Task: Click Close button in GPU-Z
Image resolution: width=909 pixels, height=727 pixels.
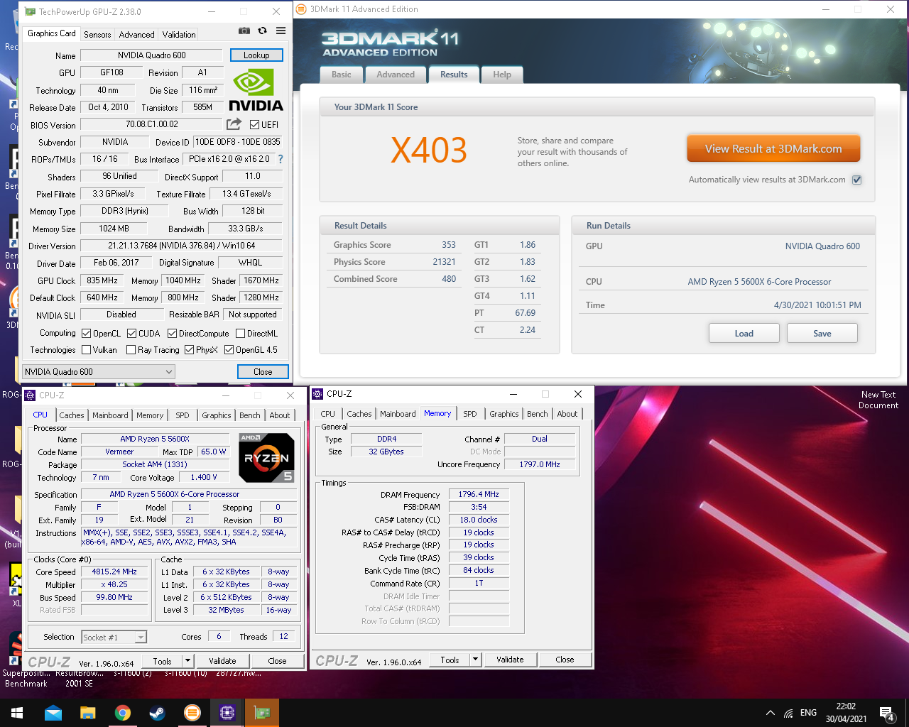Action: (x=263, y=372)
